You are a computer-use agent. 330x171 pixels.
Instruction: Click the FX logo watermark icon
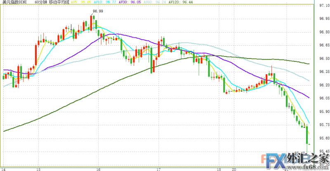tap(275, 159)
